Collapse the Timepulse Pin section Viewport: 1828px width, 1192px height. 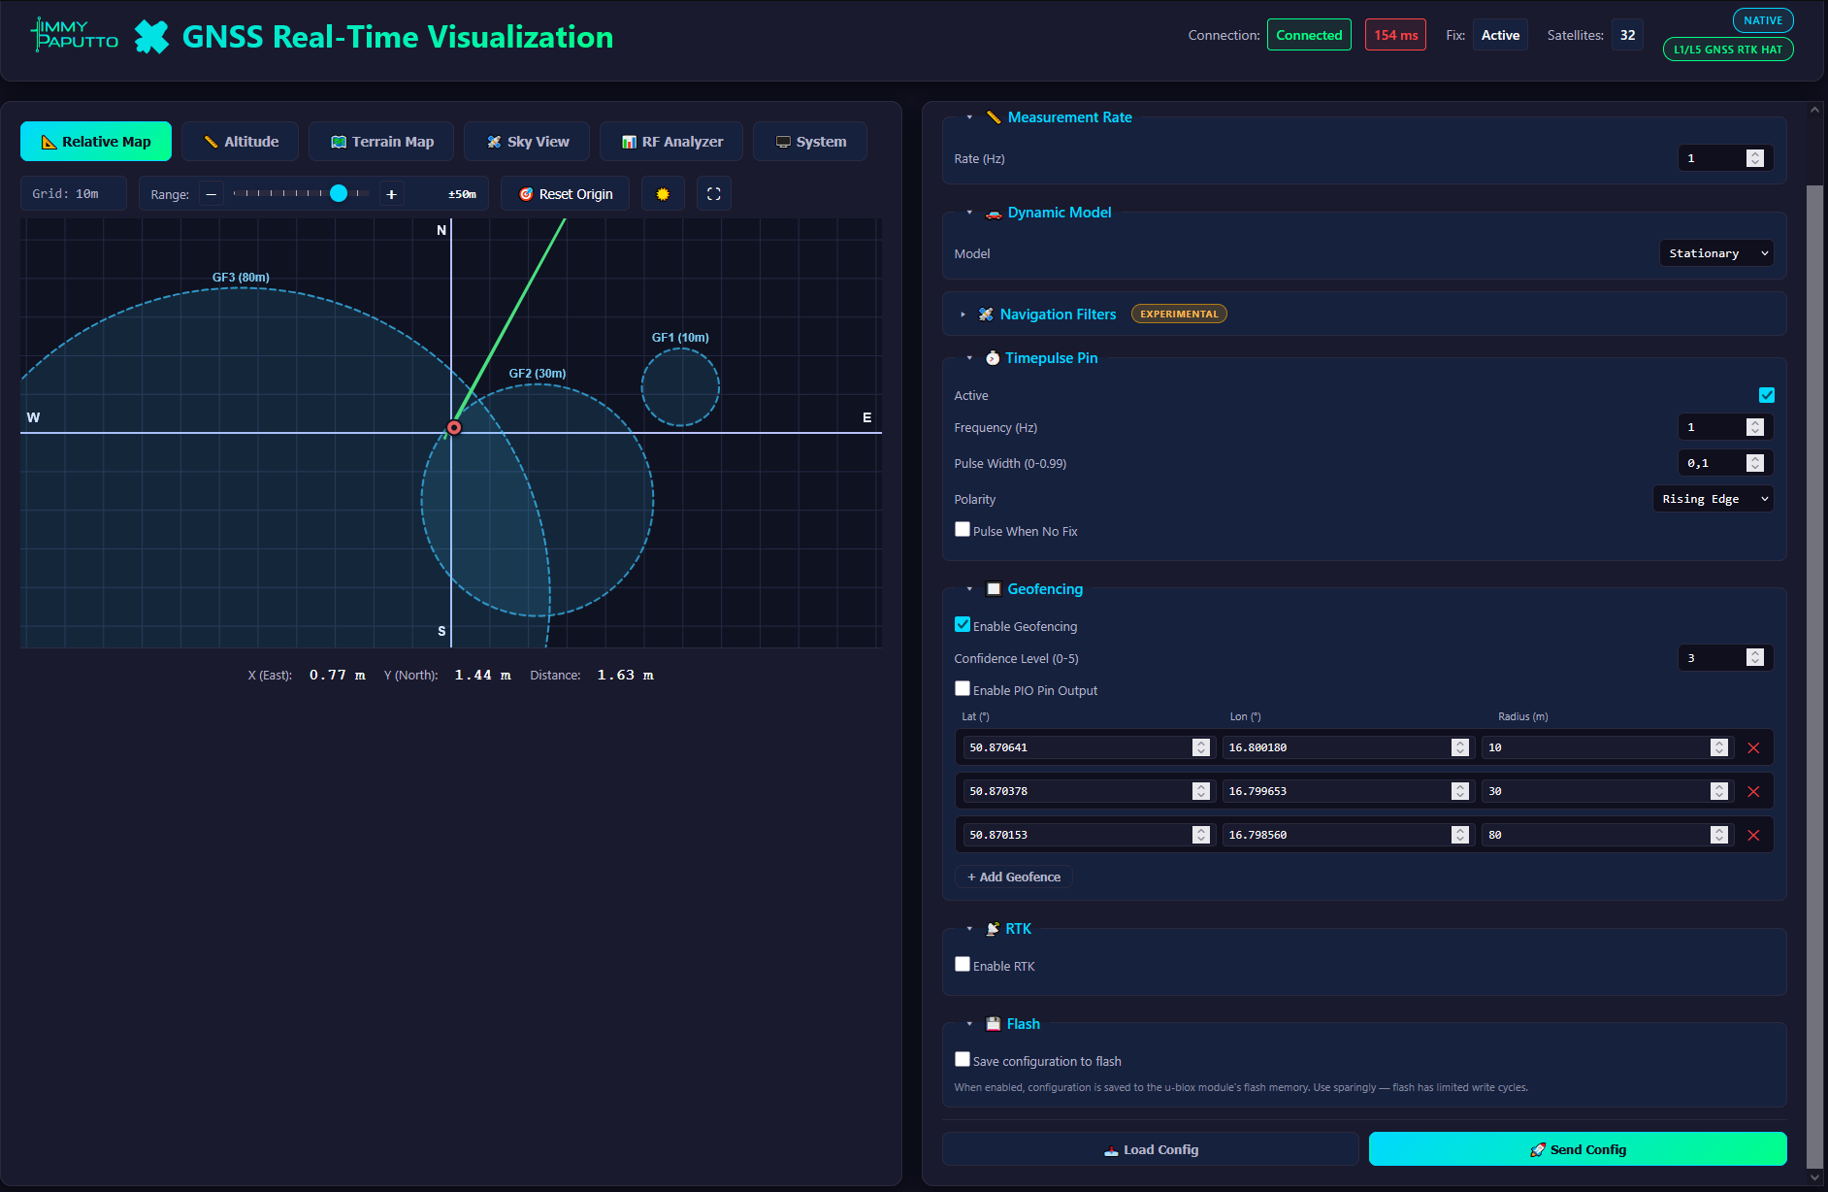pos(969,358)
